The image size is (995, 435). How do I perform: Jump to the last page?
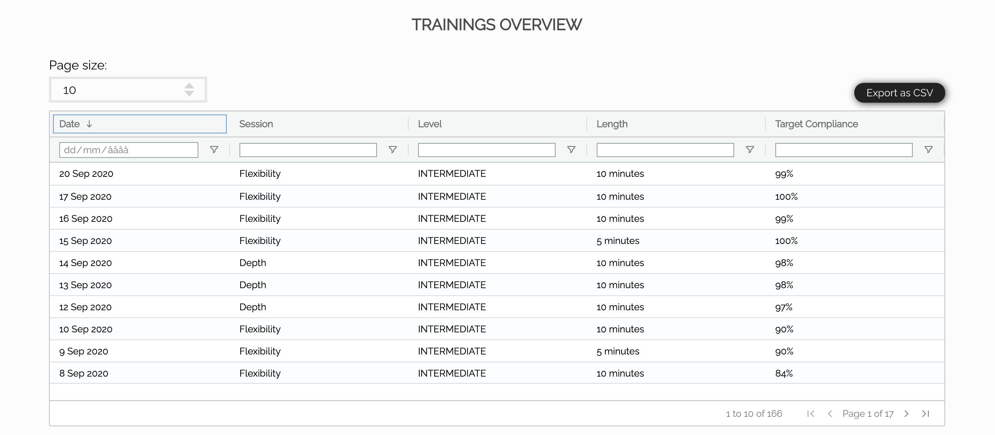(x=925, y=414)
